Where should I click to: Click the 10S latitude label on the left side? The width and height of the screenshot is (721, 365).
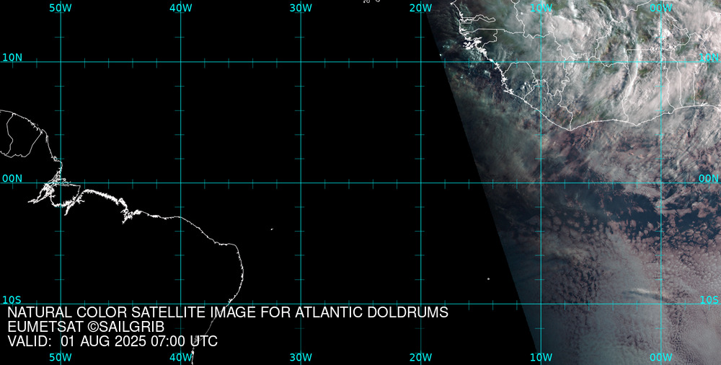pos(12,300)
